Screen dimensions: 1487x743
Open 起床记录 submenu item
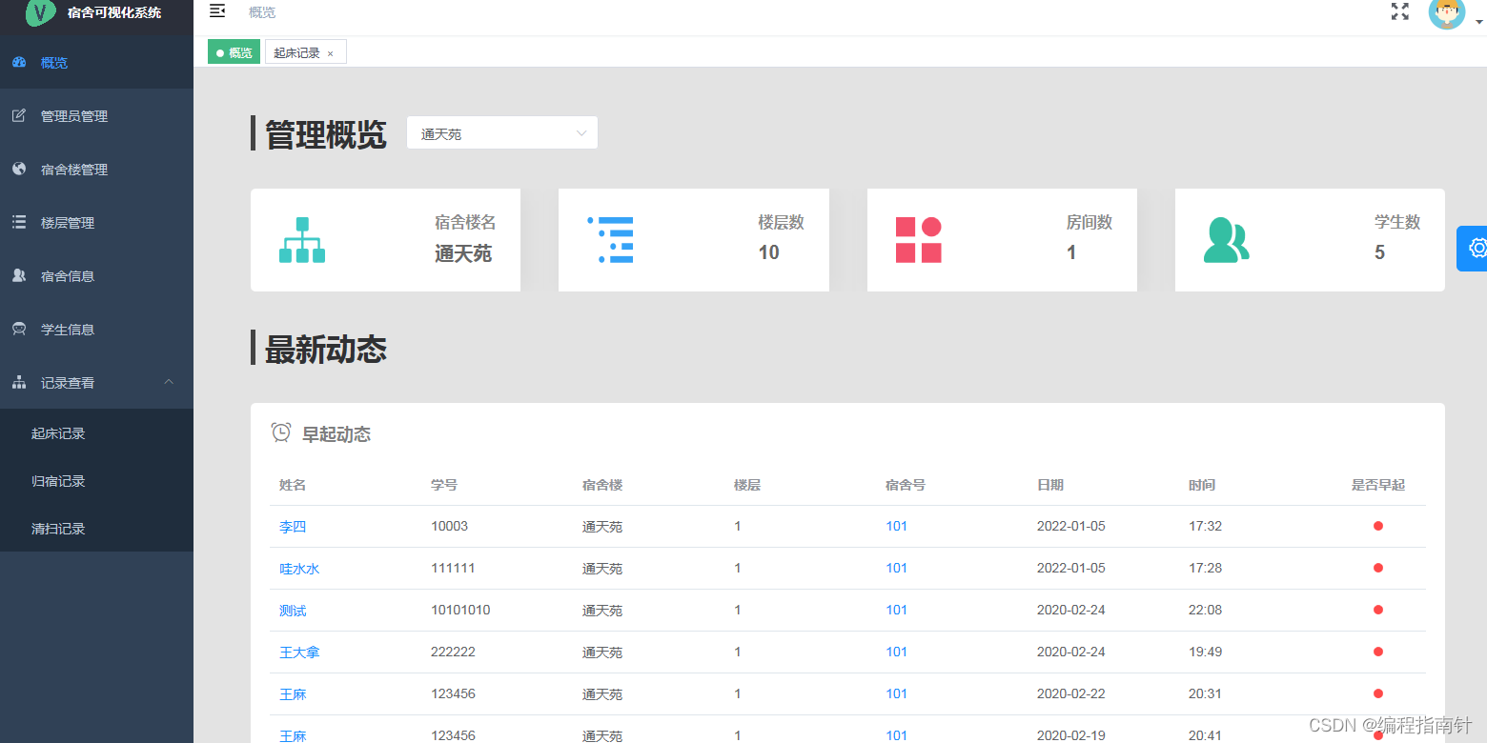coord(96,433)
